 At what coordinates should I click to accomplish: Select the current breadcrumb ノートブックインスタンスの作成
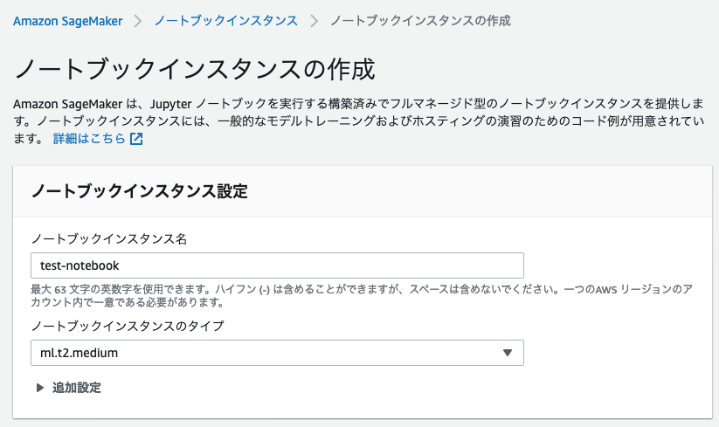click(x=420, y=21)
